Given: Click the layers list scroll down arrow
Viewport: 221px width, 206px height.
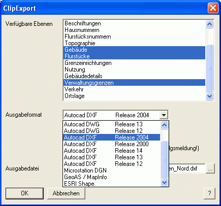Looking at the screenshot, I should point(210,96).
